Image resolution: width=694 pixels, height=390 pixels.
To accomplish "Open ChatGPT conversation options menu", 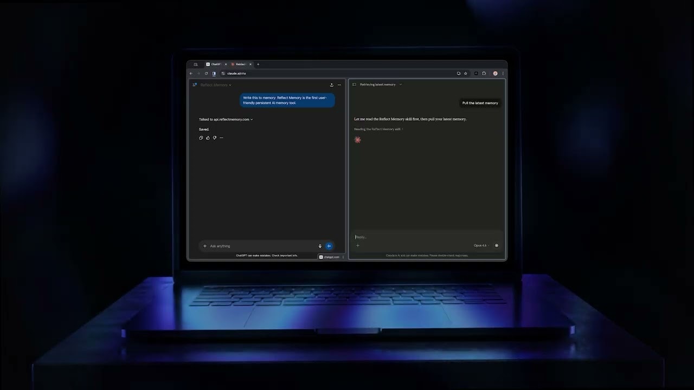I will click(x=339, y=84).
